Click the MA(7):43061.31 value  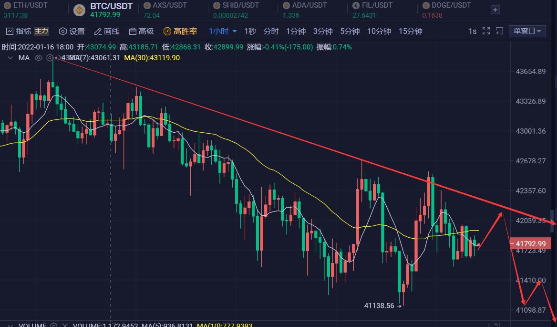(94, 58)
